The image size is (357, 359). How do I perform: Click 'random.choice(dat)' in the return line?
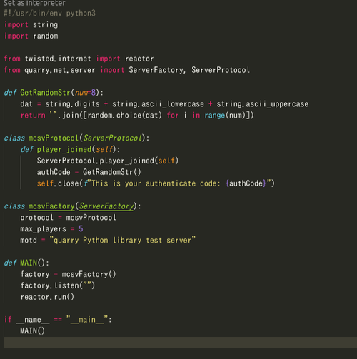coord(124,116)
